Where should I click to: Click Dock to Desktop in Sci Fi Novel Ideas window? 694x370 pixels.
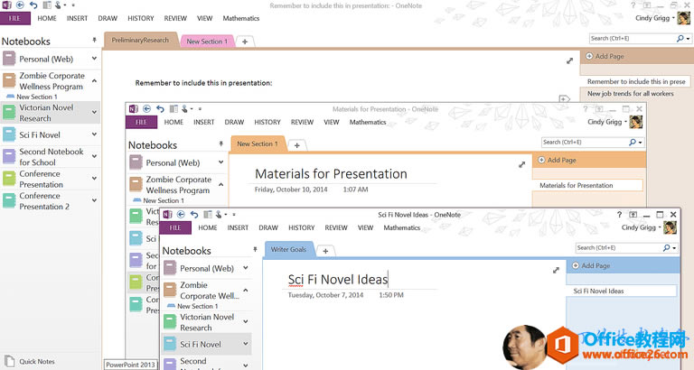coord(208,215)
